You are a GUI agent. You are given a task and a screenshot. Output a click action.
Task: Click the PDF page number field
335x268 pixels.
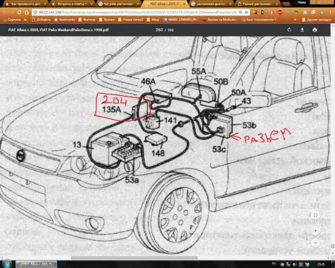click(159, 30)
